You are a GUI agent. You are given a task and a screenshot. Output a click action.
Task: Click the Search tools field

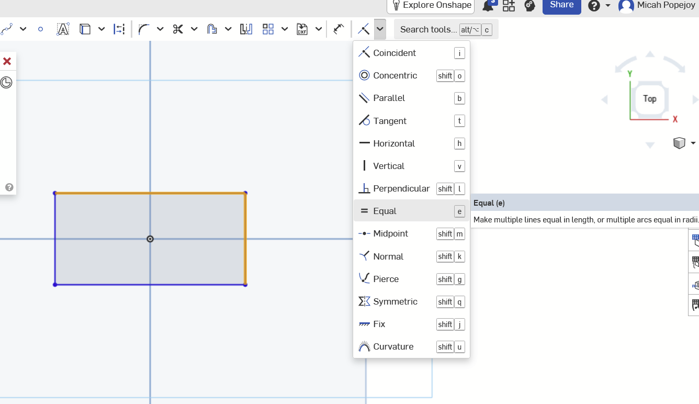[x=446, y=29]
